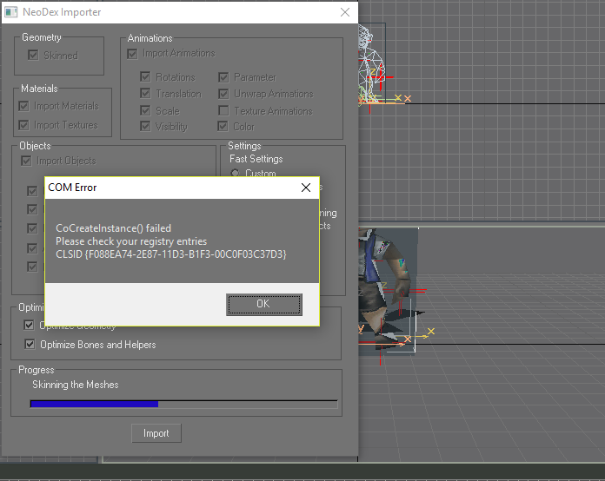Viewport: 605px width, 481px height.
Task: Click the COM Error dialog title
Action: (x=72, y=188)
